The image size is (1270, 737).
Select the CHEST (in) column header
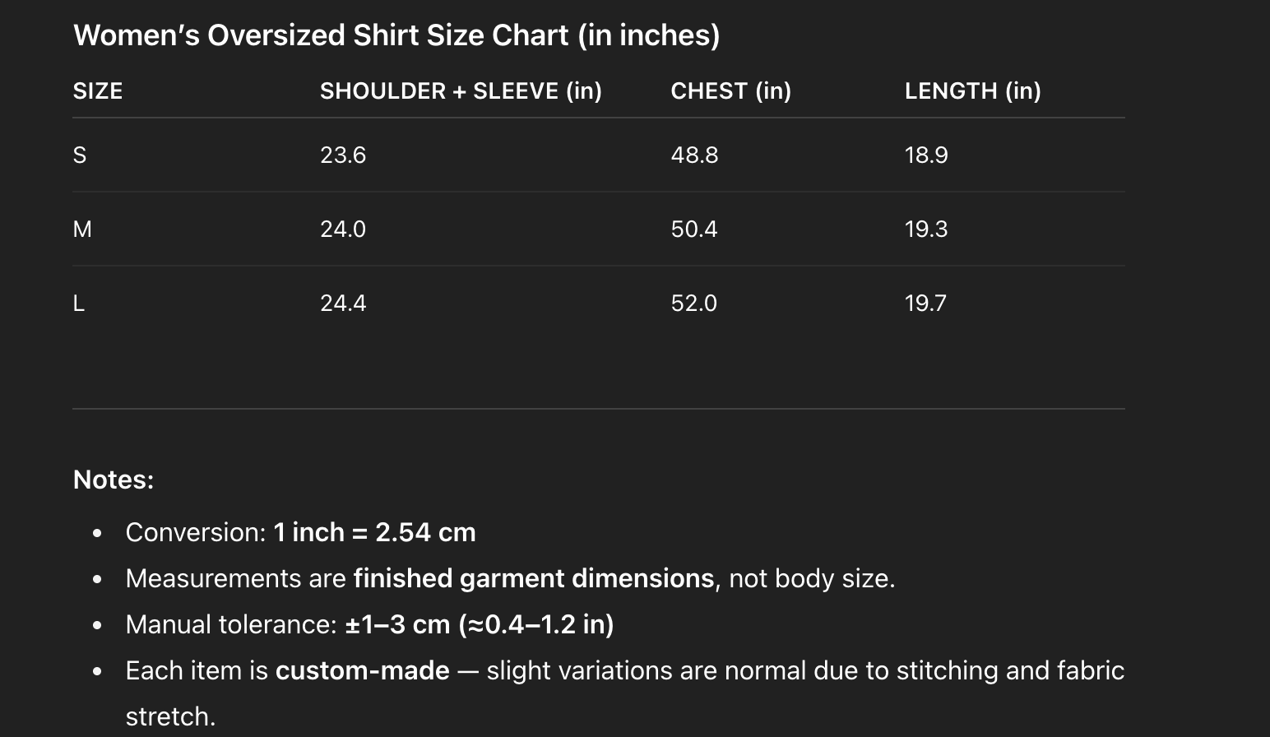pyautogui.click(x=730, y=90)
